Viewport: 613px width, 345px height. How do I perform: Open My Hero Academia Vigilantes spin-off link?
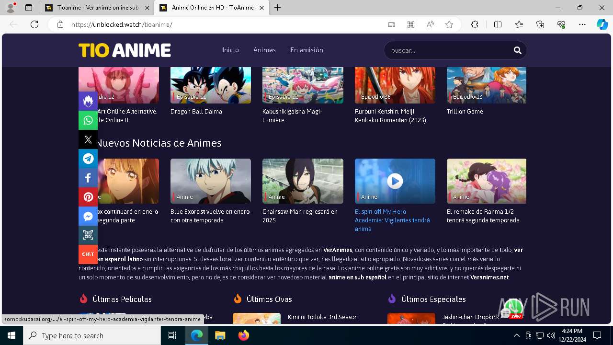coord(392,220)
